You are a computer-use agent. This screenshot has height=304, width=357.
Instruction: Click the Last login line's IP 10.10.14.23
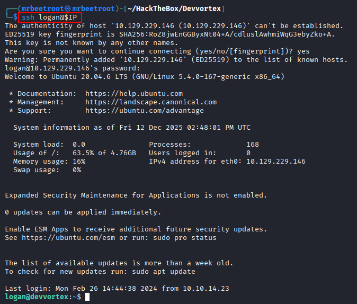coord(206,289)
